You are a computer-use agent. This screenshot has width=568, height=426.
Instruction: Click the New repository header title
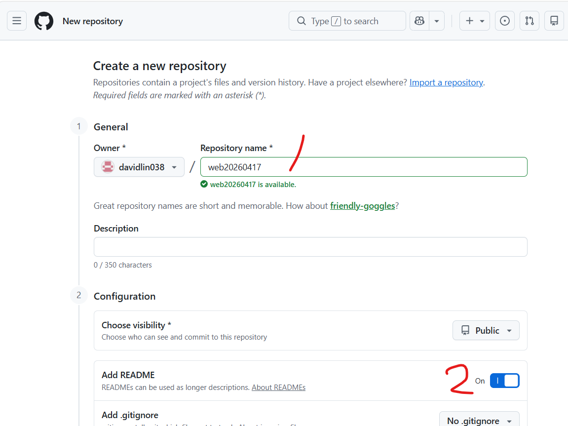coord(93,21)
